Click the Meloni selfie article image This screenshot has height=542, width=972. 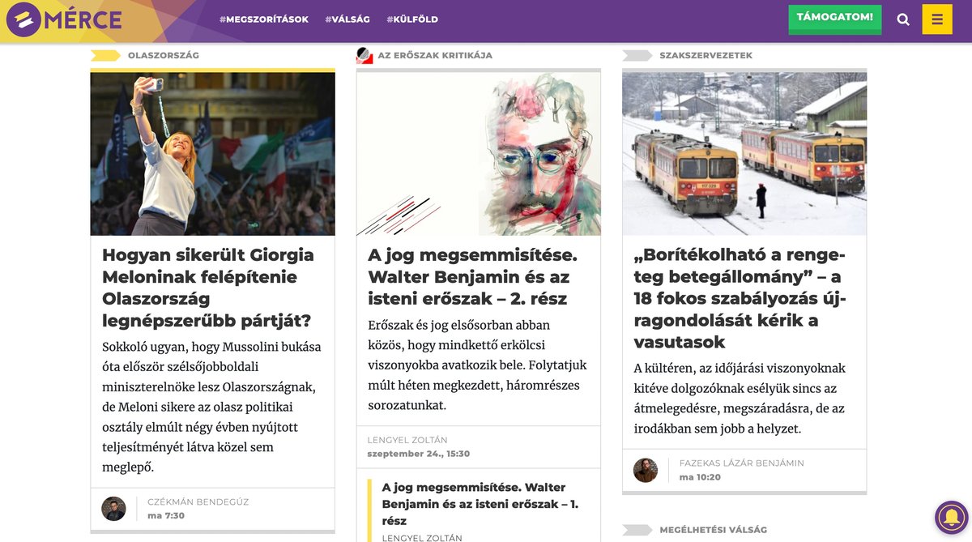pos(212,154)
